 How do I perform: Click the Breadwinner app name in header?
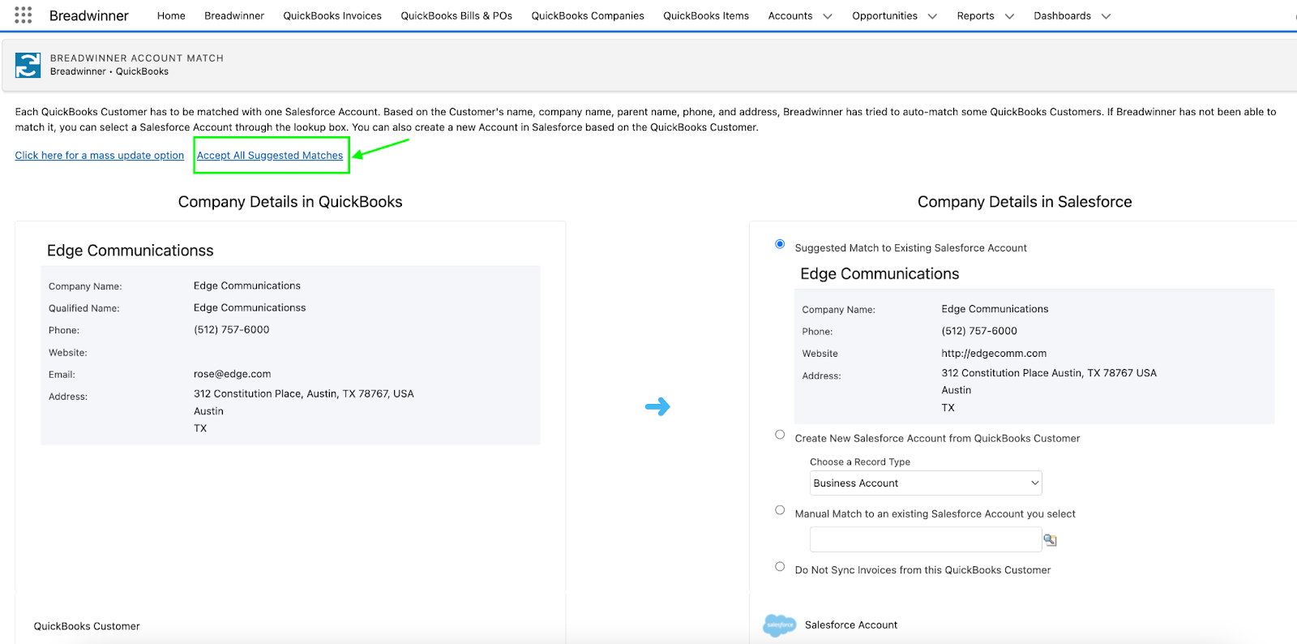89,15
